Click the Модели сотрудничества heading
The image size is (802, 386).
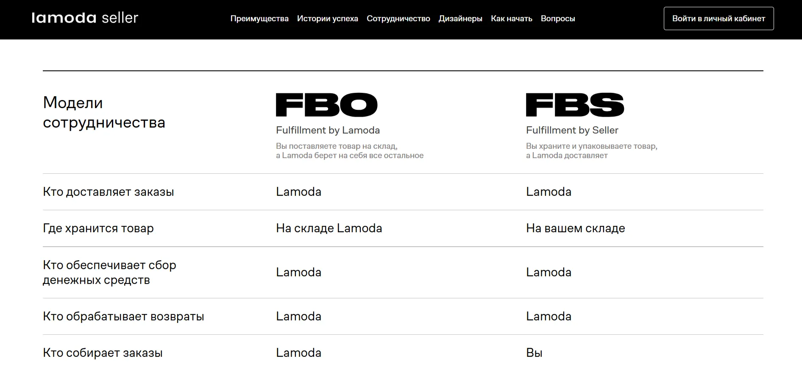coord(104,112)
